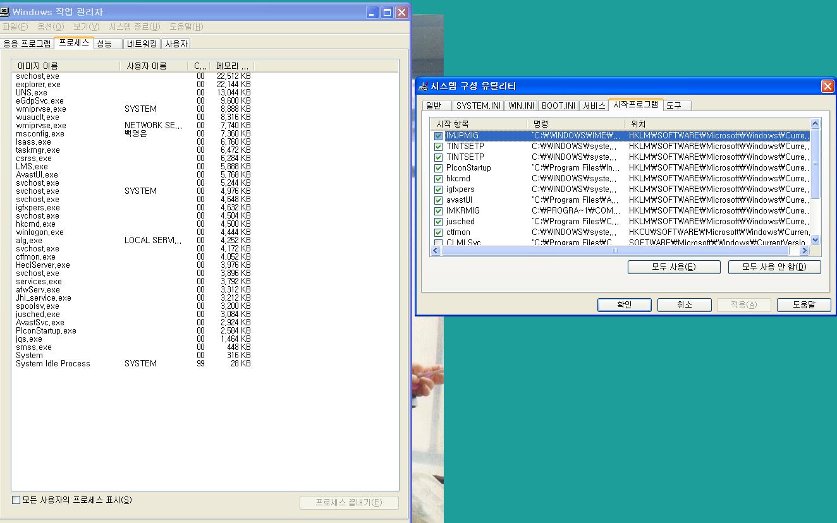Select the explorer.exe process row
The image size is (837, 523).
coord(133,85)
